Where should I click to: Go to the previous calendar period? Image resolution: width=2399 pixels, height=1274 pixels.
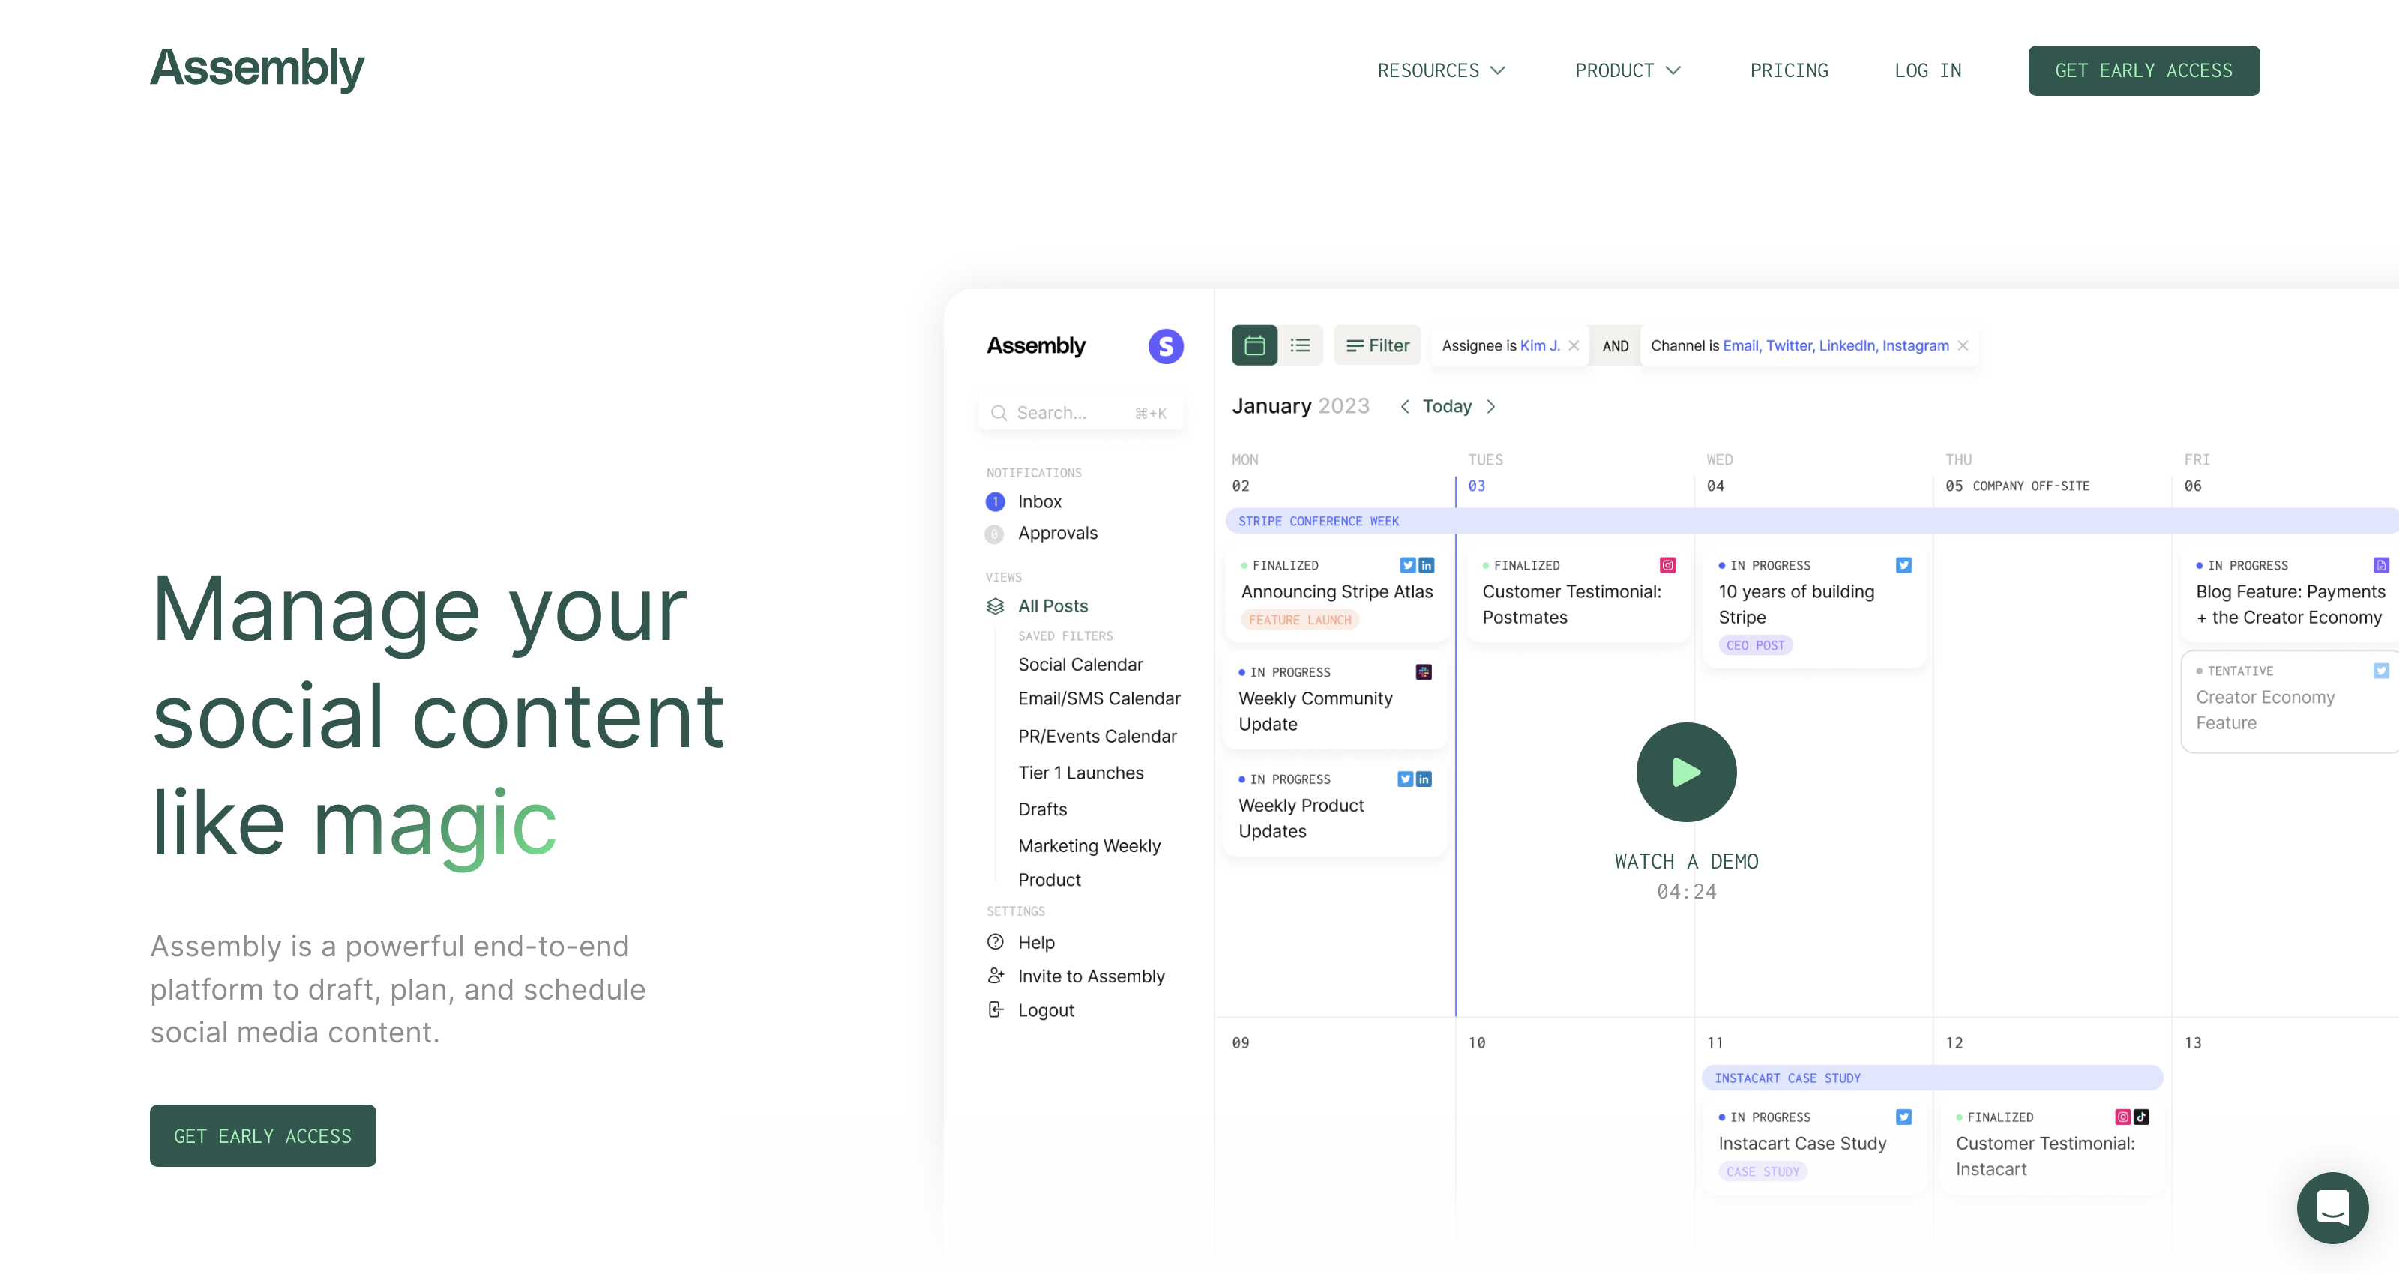point(1404,407)
